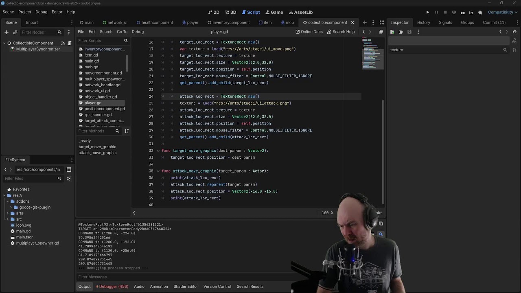Open the script Go To menu

coord(122,32)
